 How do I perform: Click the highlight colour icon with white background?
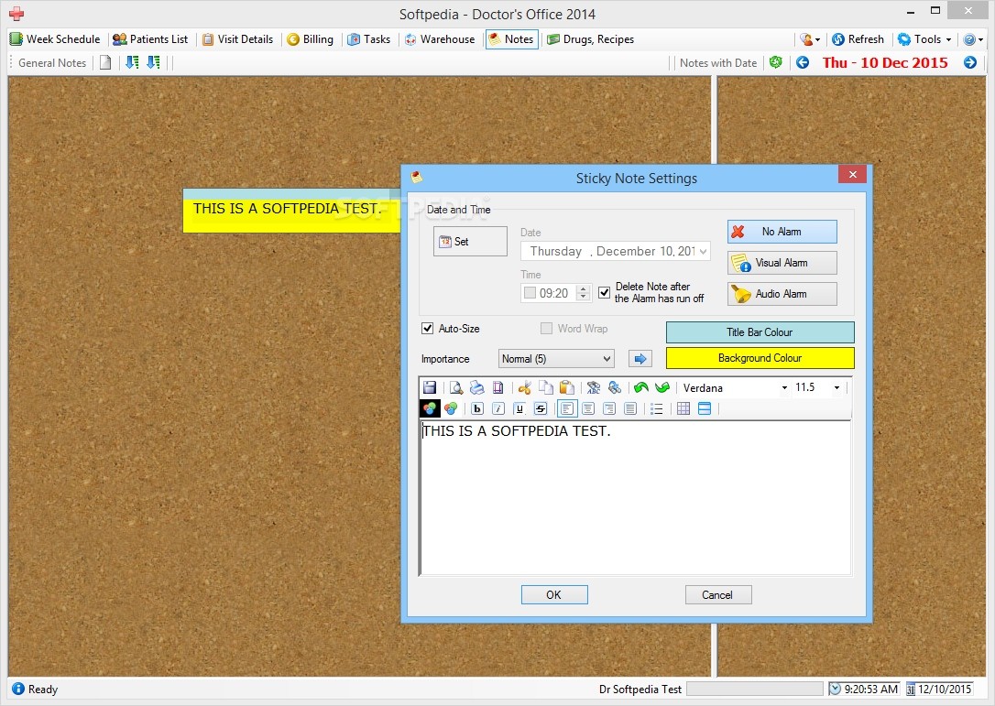coord(451,408)
